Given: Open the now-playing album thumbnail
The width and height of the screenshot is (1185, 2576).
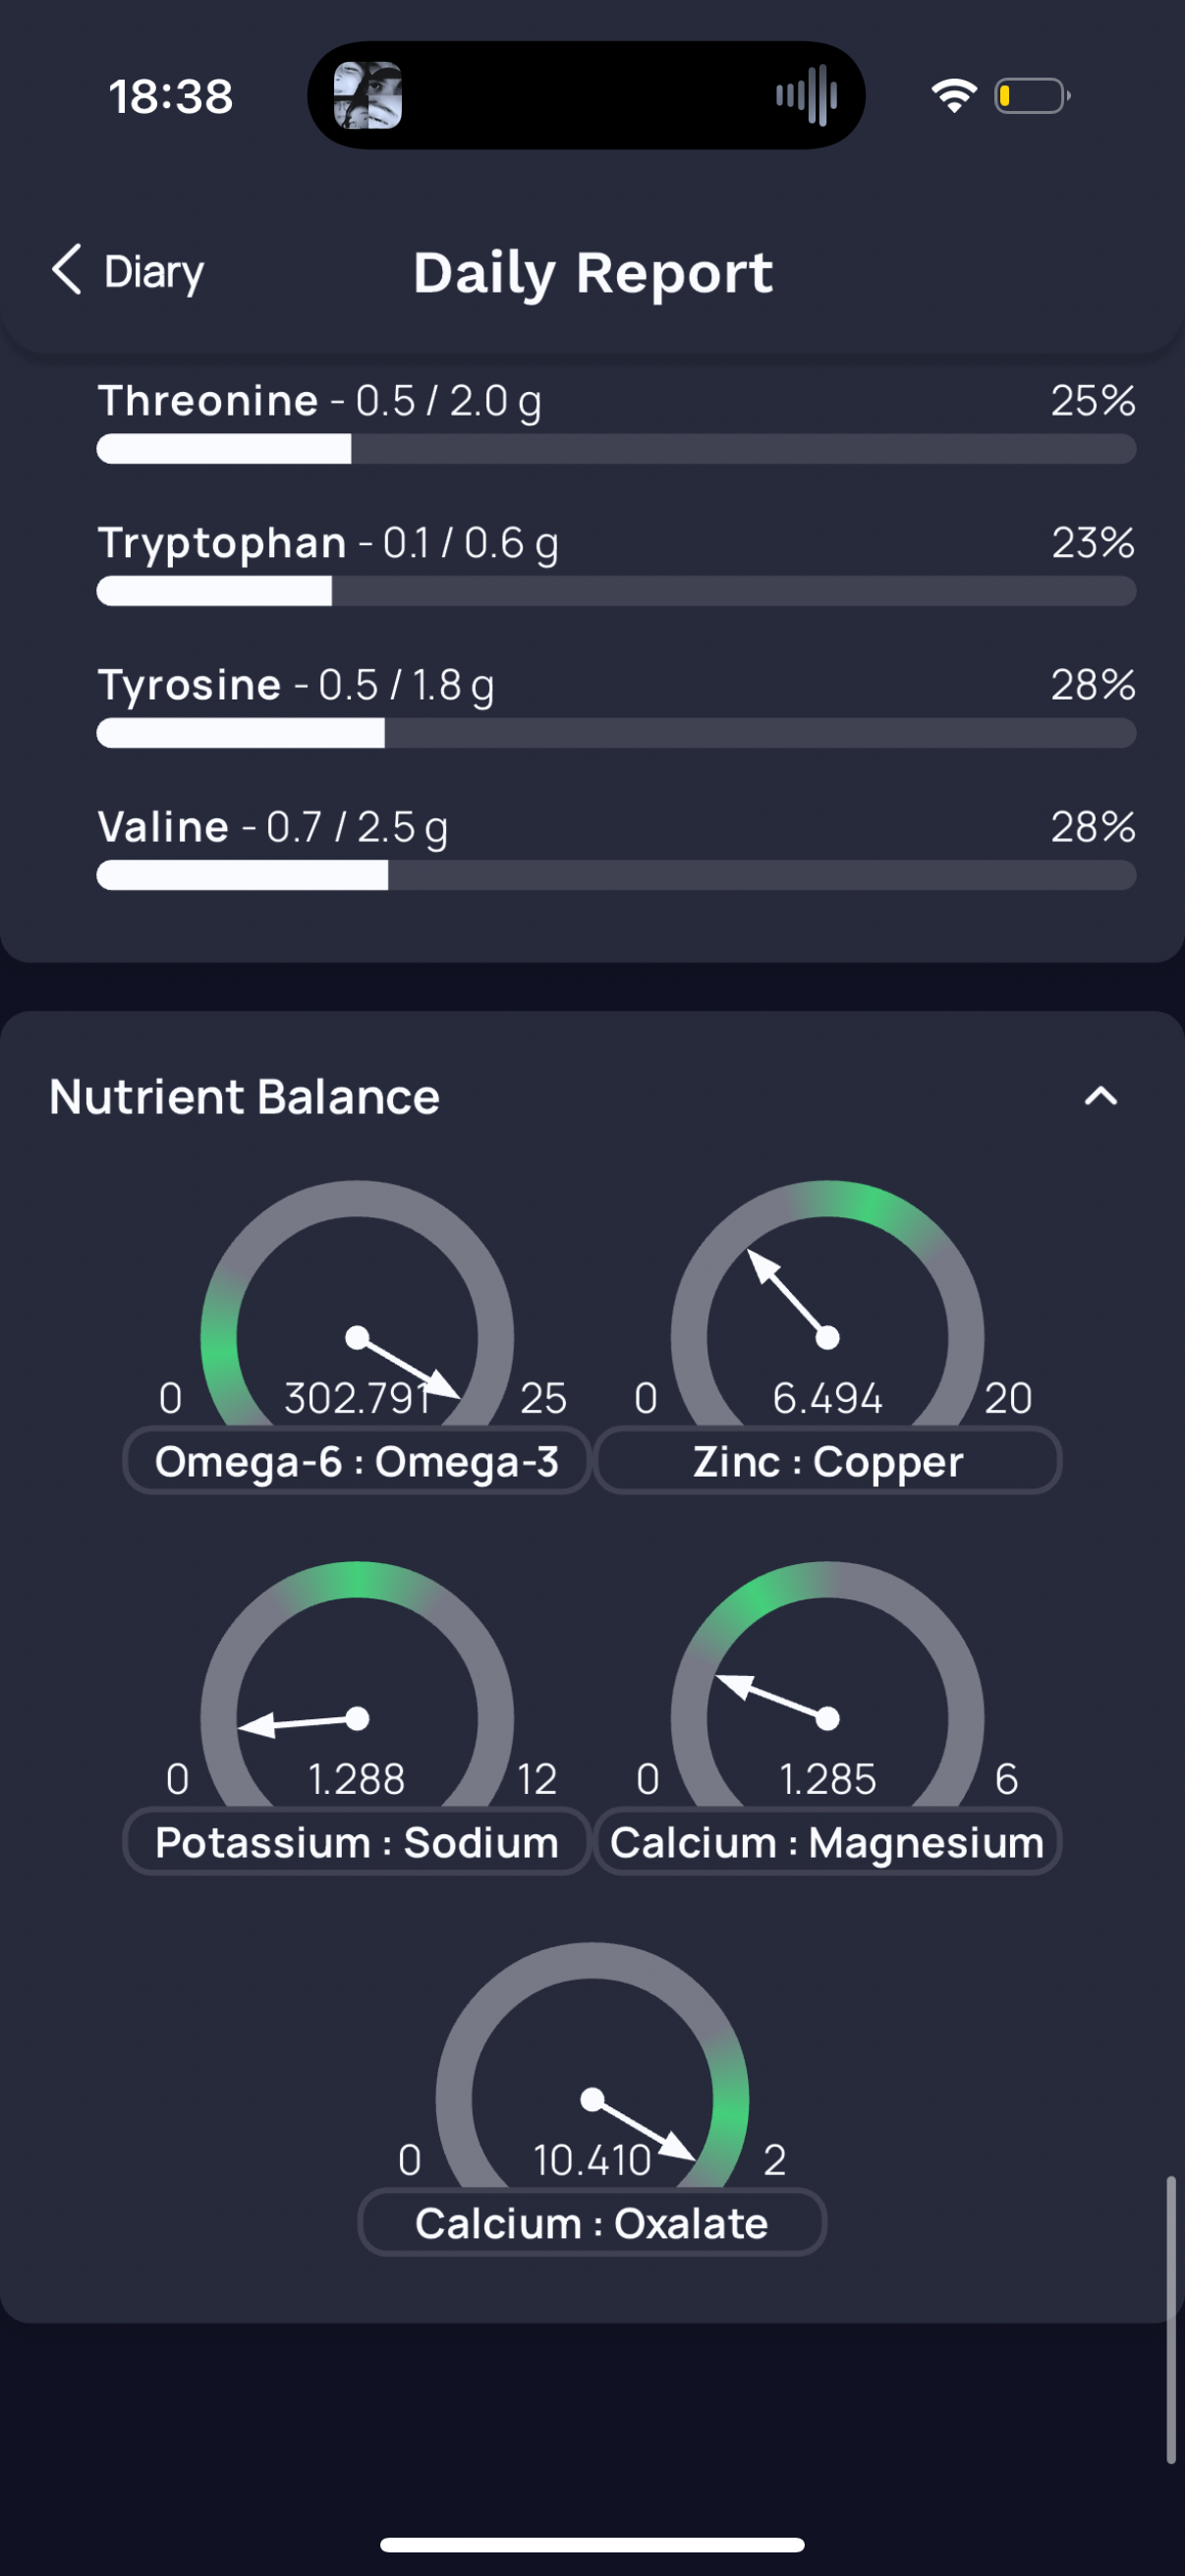Looking at the screenshot, I should [367, 95].
